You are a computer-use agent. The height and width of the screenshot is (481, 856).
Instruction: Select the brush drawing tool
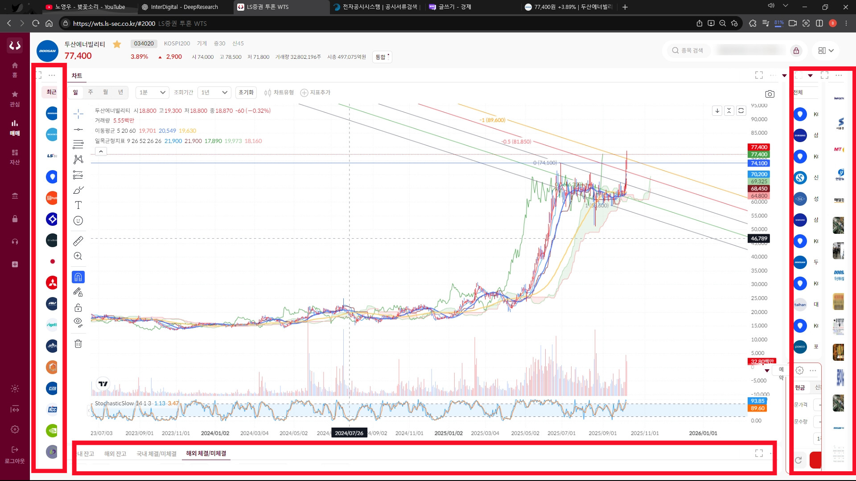coord(78,190)
